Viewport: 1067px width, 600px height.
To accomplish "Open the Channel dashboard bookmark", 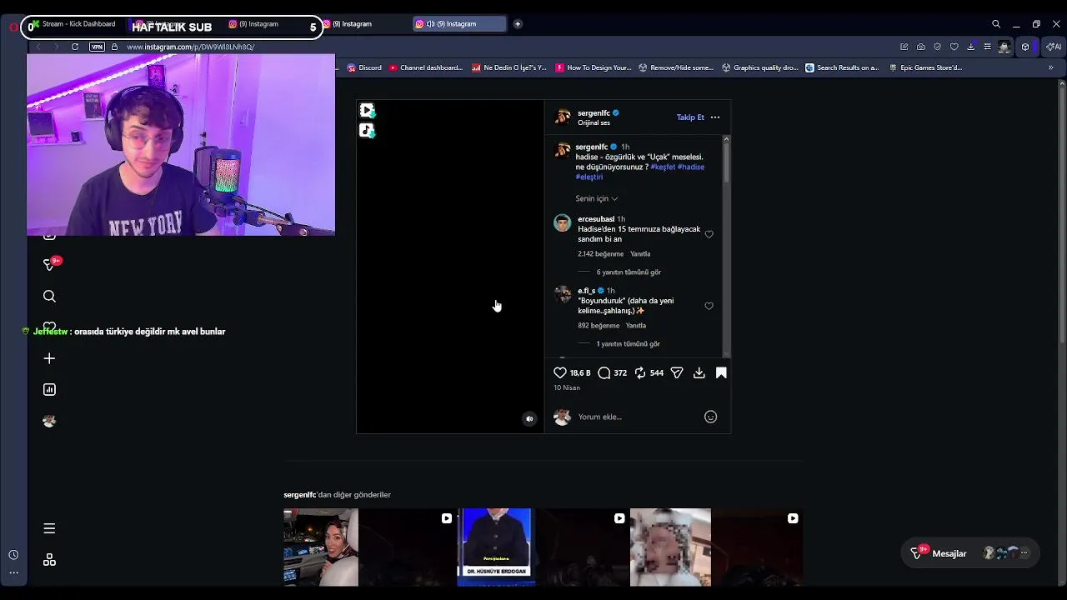I will point(426,67).
